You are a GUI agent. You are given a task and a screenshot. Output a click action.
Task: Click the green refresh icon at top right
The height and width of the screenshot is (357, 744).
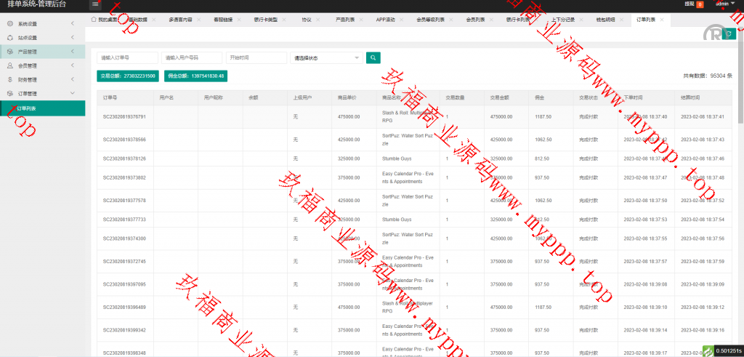[x=729, y=34]
